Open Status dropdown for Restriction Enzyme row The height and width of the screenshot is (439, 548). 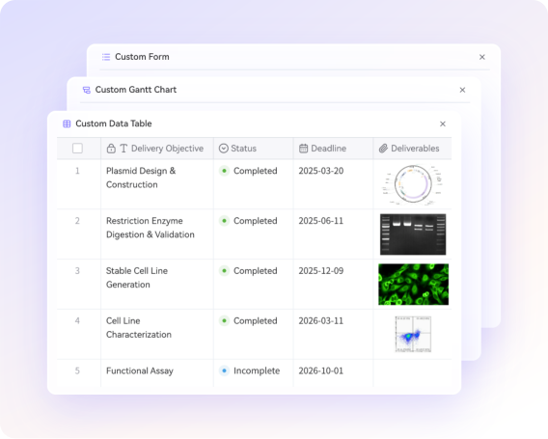tap(249, 221)
